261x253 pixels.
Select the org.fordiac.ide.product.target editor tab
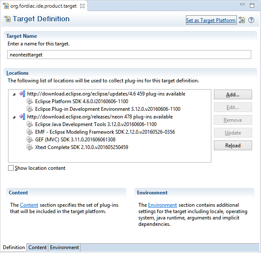[43, 6]
